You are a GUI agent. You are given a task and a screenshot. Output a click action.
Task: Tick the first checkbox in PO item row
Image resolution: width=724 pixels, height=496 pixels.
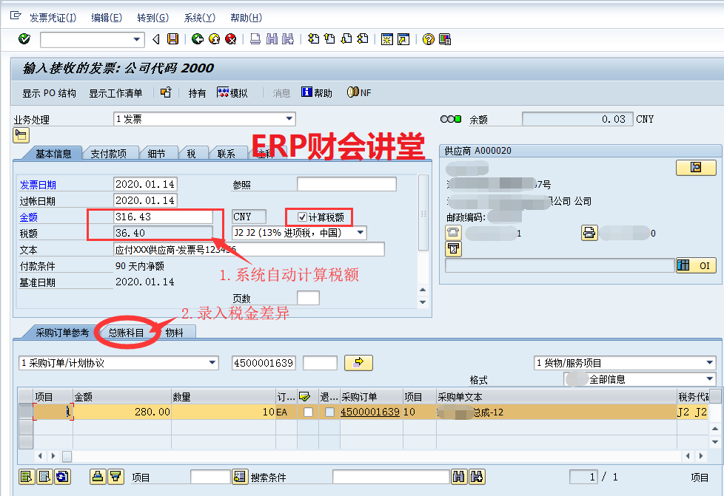308,412
